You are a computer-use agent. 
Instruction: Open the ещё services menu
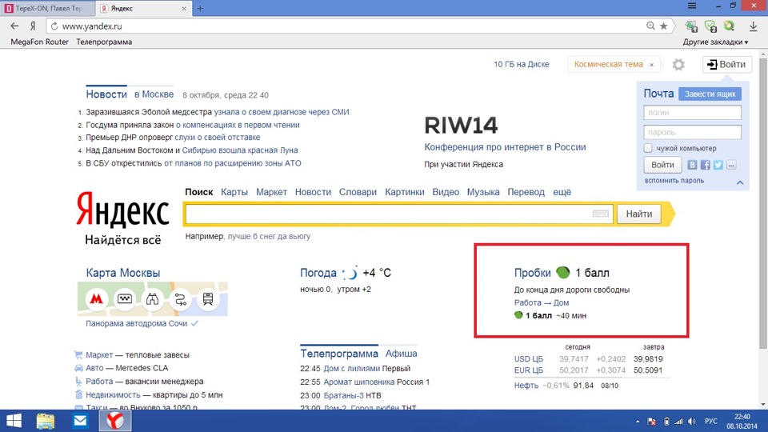coord(562,192)
